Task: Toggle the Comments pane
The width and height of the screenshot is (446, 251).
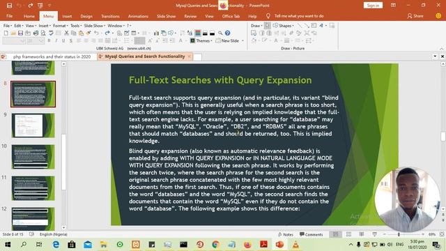Action: pos(312,234)
